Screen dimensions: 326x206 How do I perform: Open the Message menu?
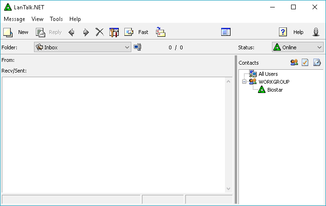point(14,19)
